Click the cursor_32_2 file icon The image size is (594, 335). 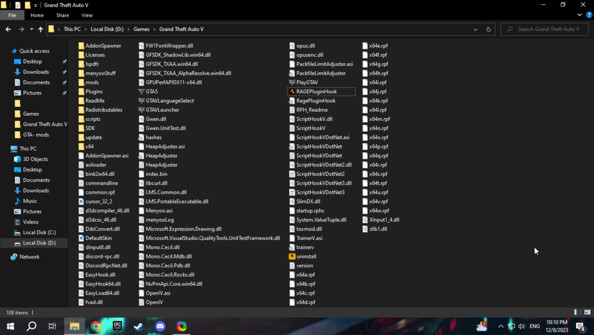pyautogui.click(x=81, y=201)
